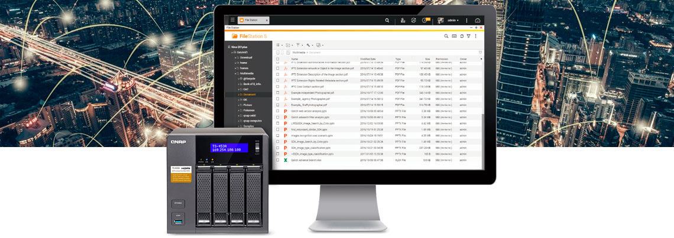Viewport: 674px width, 238px height.
Task: Open the upload dropdown in the toolbar
Action: pyautogui.click(x=299, y=45)
